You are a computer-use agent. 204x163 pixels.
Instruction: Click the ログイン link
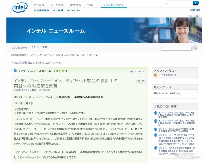pos(35,47)
